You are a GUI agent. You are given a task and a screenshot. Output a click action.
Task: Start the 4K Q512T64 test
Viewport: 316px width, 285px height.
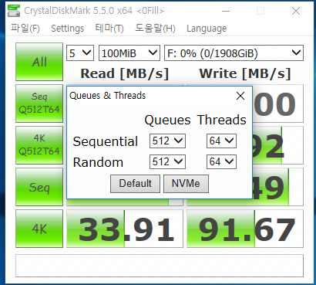coord(39,145)
